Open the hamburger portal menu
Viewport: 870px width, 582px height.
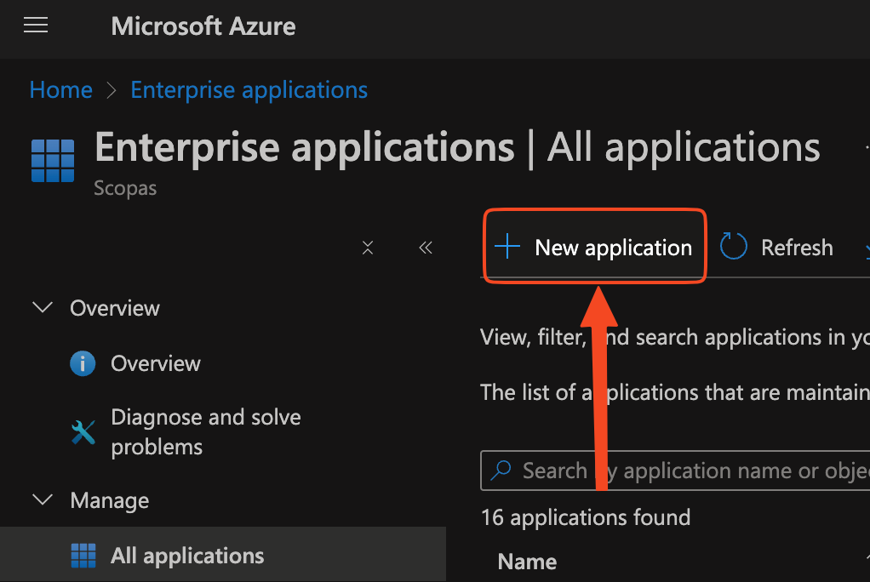point(36,26)
